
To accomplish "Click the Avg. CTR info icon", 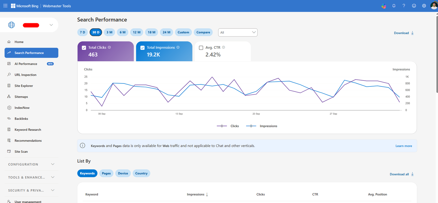I will point(224,47).
